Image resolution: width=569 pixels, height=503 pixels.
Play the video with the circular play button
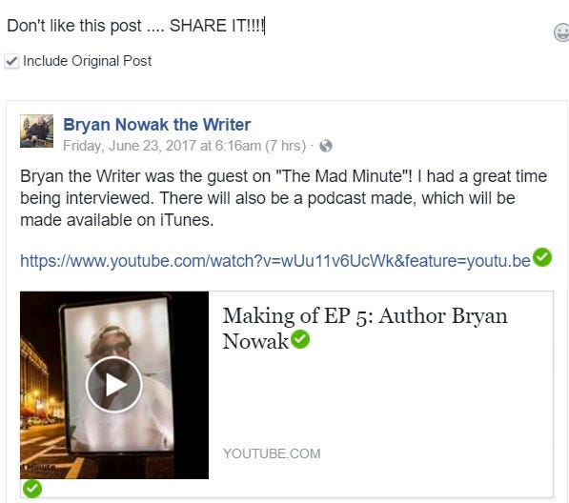click(x=114, y=384)
